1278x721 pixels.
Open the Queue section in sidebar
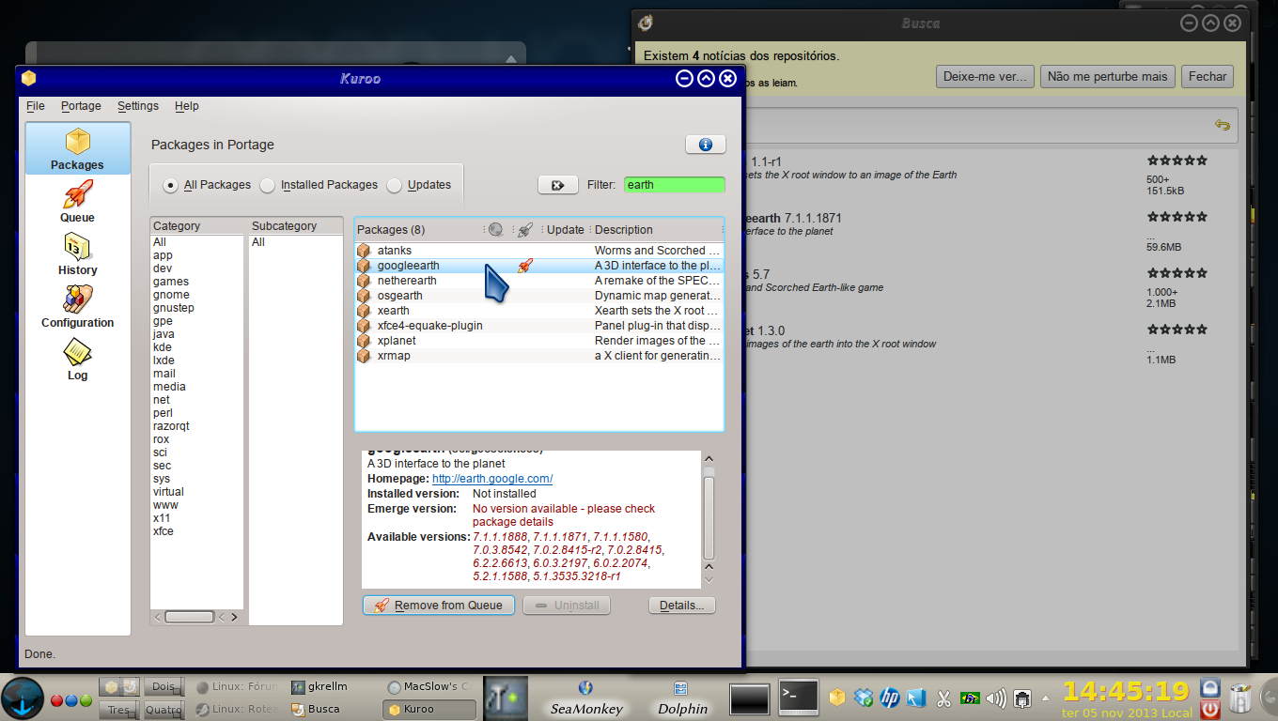pyautogui.click(x=77, y=202)
